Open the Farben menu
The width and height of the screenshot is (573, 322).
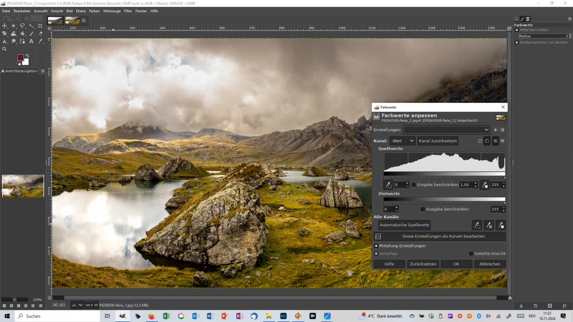[94, 11]
